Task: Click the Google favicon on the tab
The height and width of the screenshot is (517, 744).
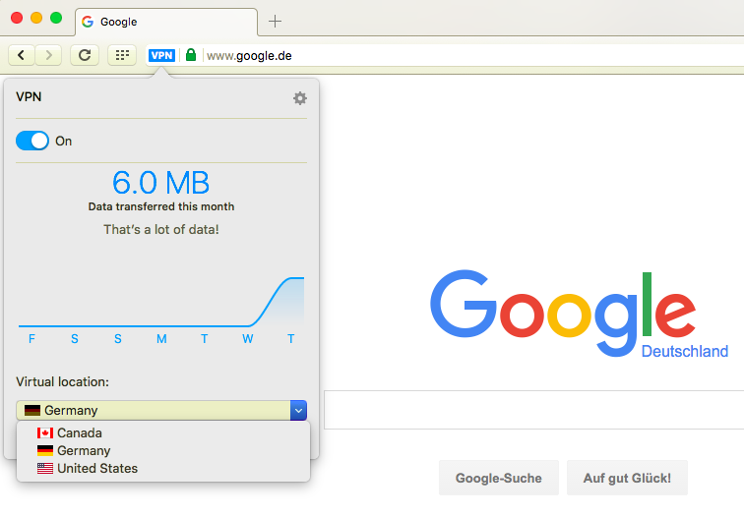Action: (x=88, y=22)
